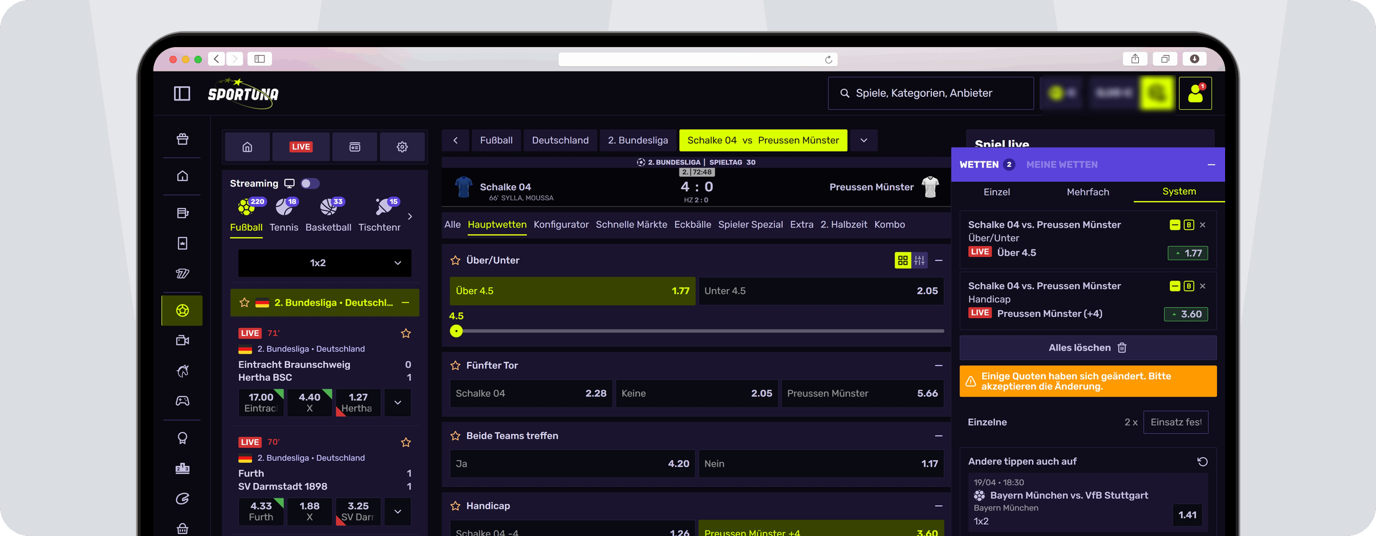This screenshot has height=536, width=1376.
Task: Open the home icon in the left sidebar
Action: (183, 176)
